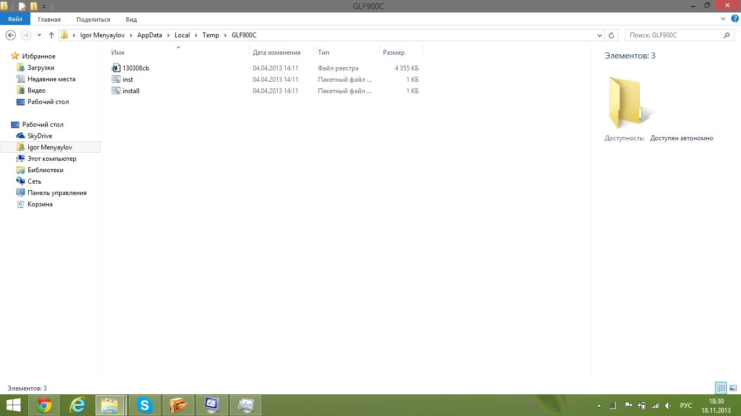Expand address bar history dropdown
The width and height of the screenshot is (741, 416).
(x=599, y=35)
